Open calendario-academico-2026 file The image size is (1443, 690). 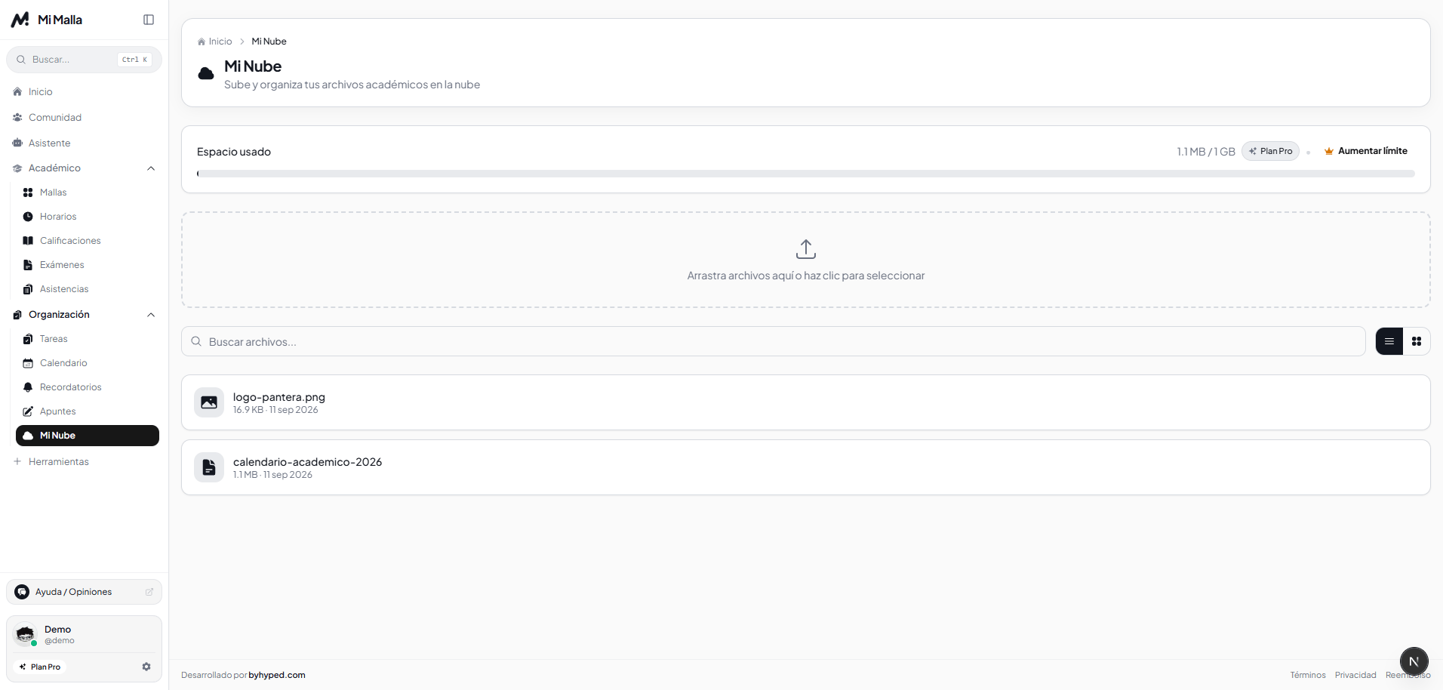click(805, 467)
